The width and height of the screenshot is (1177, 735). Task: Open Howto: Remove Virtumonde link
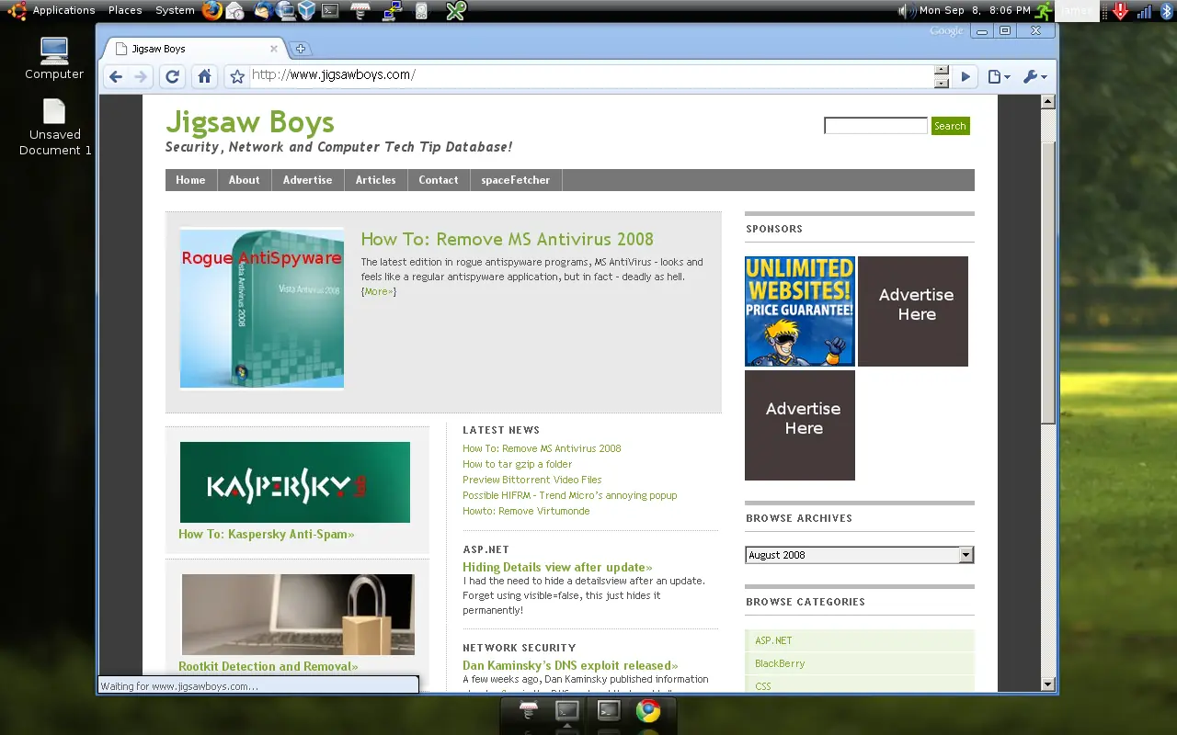coord(526,511)
